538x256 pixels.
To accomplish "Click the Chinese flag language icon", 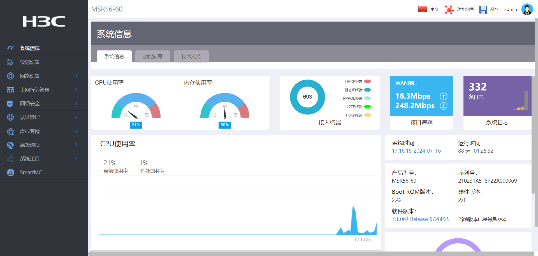I will coord(423,9).
